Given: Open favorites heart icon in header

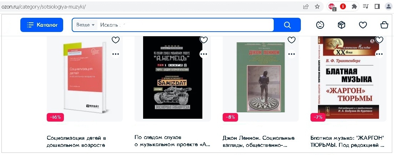Looking at the screenshot, I should coord(363,25).
